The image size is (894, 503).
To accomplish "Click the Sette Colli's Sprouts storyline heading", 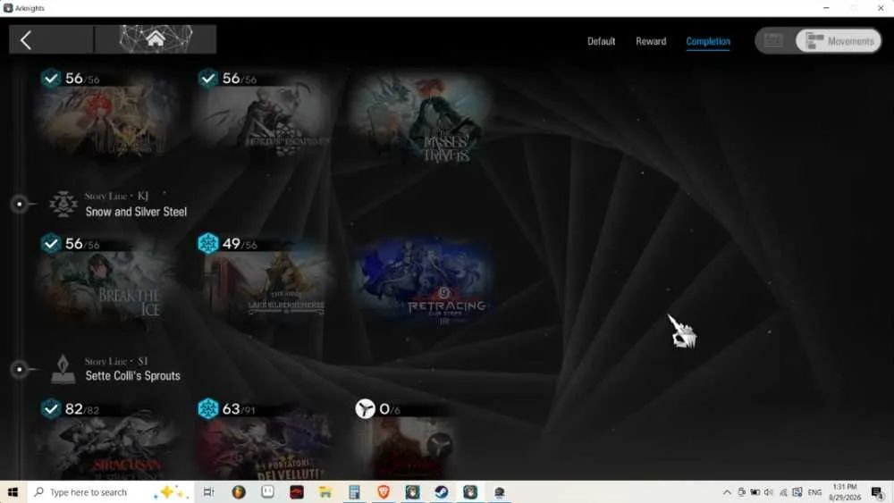I will (132, 376).
